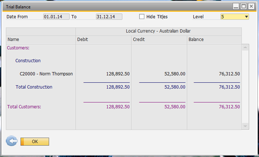259x157 pixels.
Task: Click the Name column header
Action: coord(41,40)
